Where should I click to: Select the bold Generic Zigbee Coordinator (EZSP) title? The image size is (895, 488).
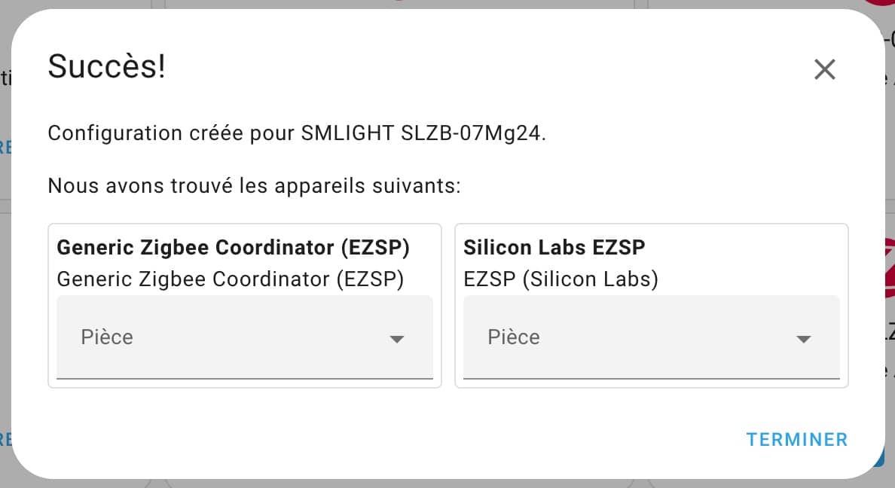tap(233, 248)
